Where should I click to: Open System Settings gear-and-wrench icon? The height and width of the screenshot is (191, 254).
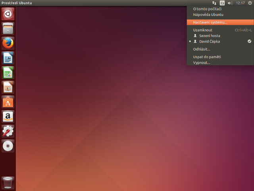(8, 131)
